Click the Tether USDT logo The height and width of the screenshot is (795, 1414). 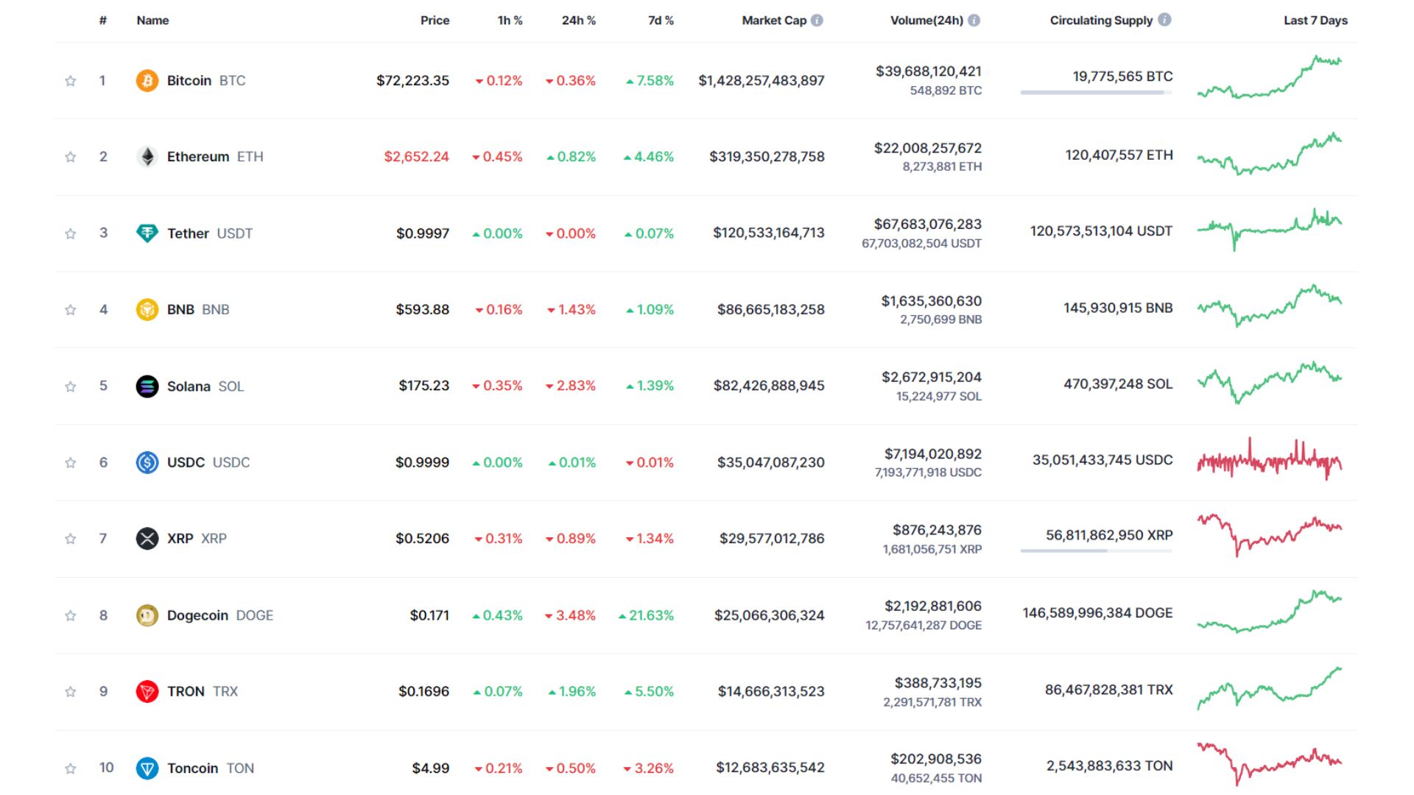(147, 233)
